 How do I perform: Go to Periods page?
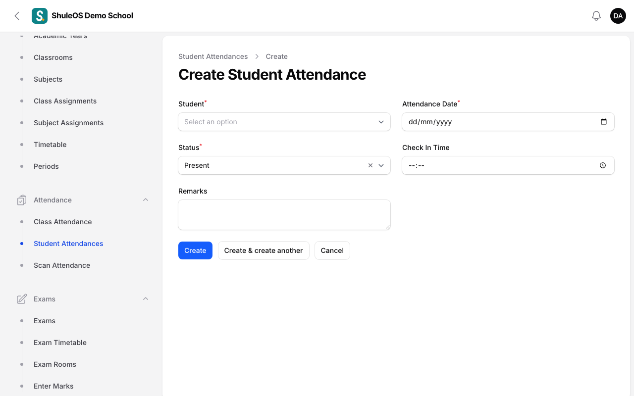click(x=46, y=166)
